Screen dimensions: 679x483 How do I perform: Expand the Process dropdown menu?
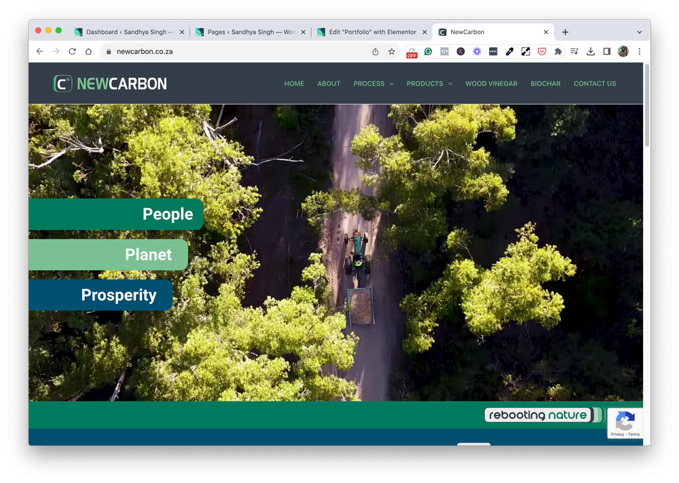(x=373, y=83)
